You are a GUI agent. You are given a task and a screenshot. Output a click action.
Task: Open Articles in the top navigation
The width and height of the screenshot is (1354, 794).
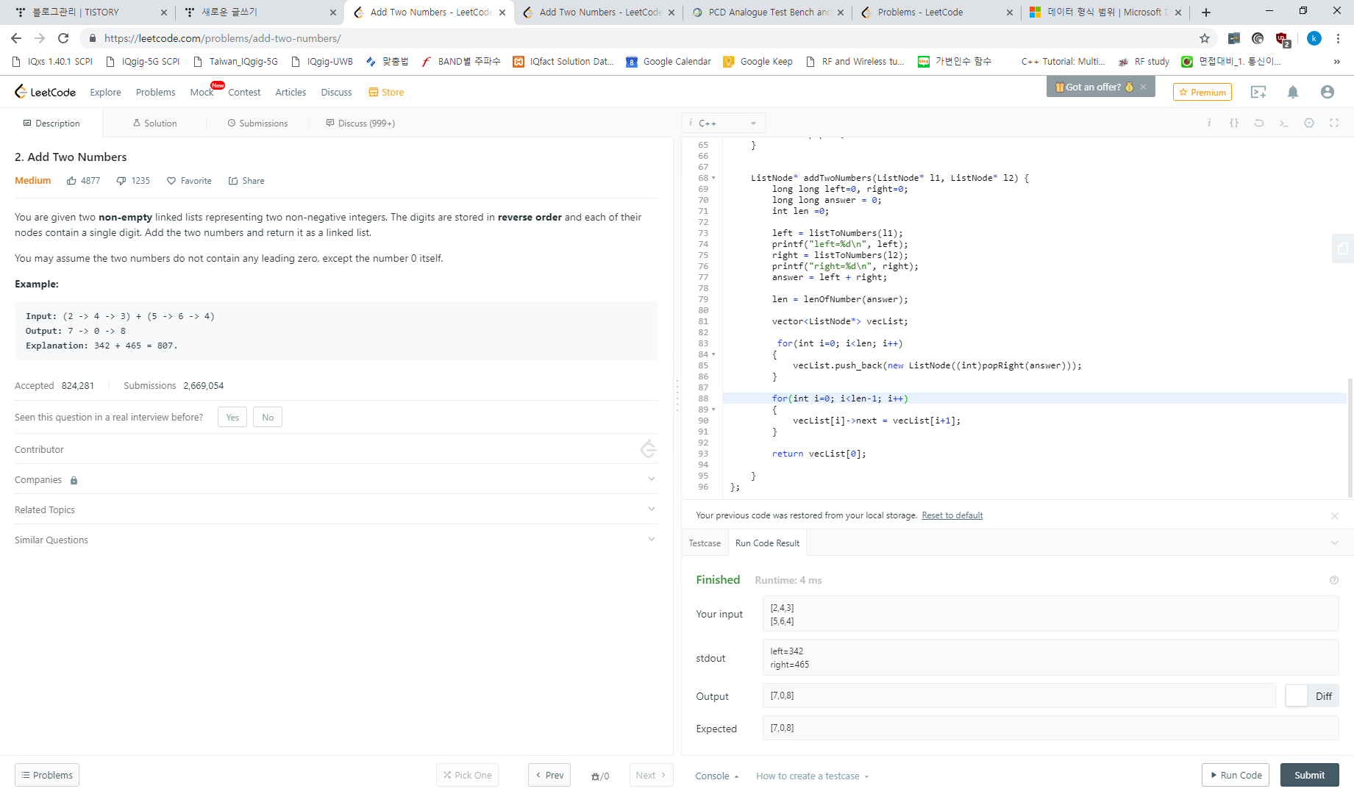(x=291, y=92)
